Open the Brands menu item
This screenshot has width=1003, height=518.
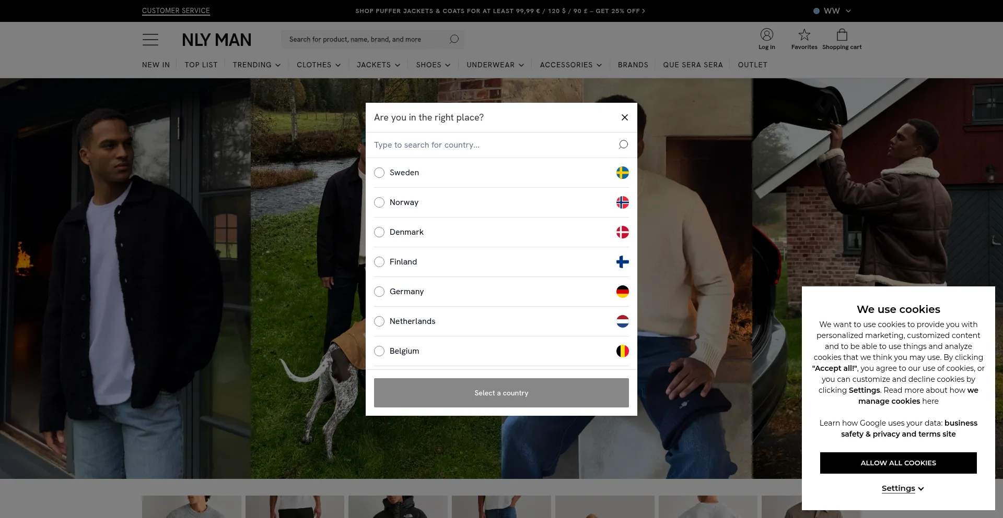(x=633, y=65)
